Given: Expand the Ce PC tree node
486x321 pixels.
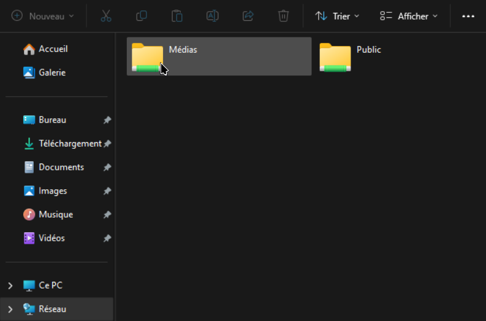Looking at the screenshot, I should coord(10,285).
